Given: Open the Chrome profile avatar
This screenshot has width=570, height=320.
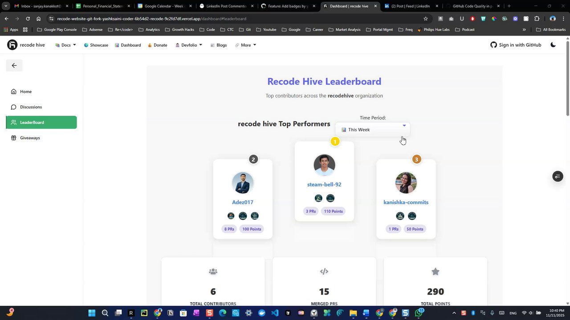Looking at the screenshot, I should coord(553,19).
